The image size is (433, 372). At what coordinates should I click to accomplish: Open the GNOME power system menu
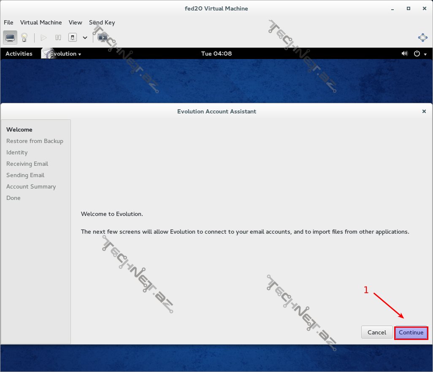(x=420, y=54)
